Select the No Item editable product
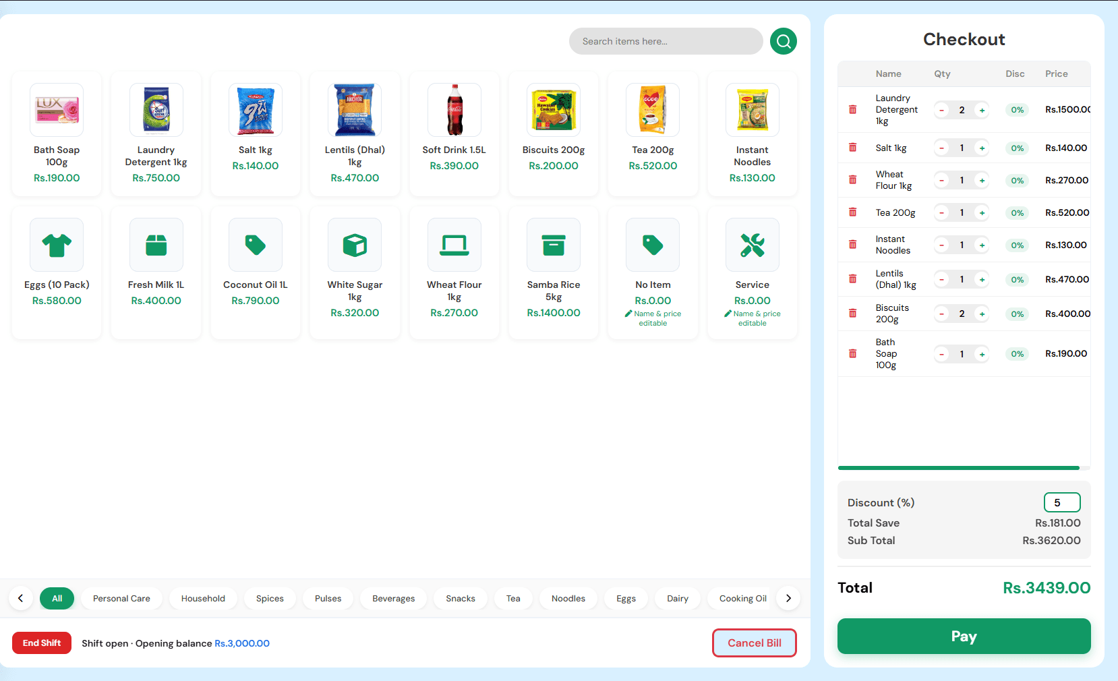 tap(653, 273)
